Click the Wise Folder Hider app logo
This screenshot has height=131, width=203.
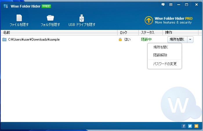point(6,6)
